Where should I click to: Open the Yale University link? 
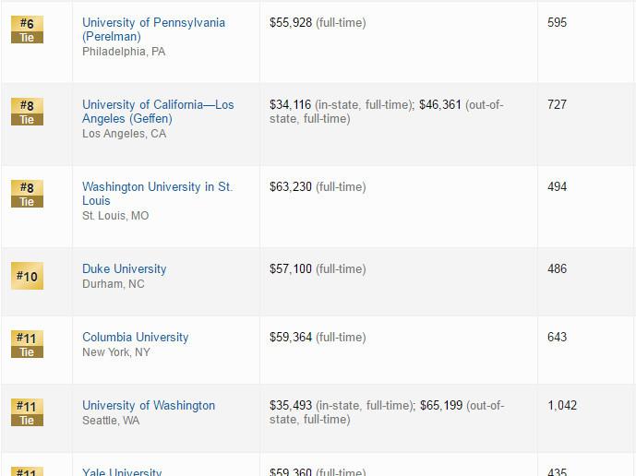122,471
